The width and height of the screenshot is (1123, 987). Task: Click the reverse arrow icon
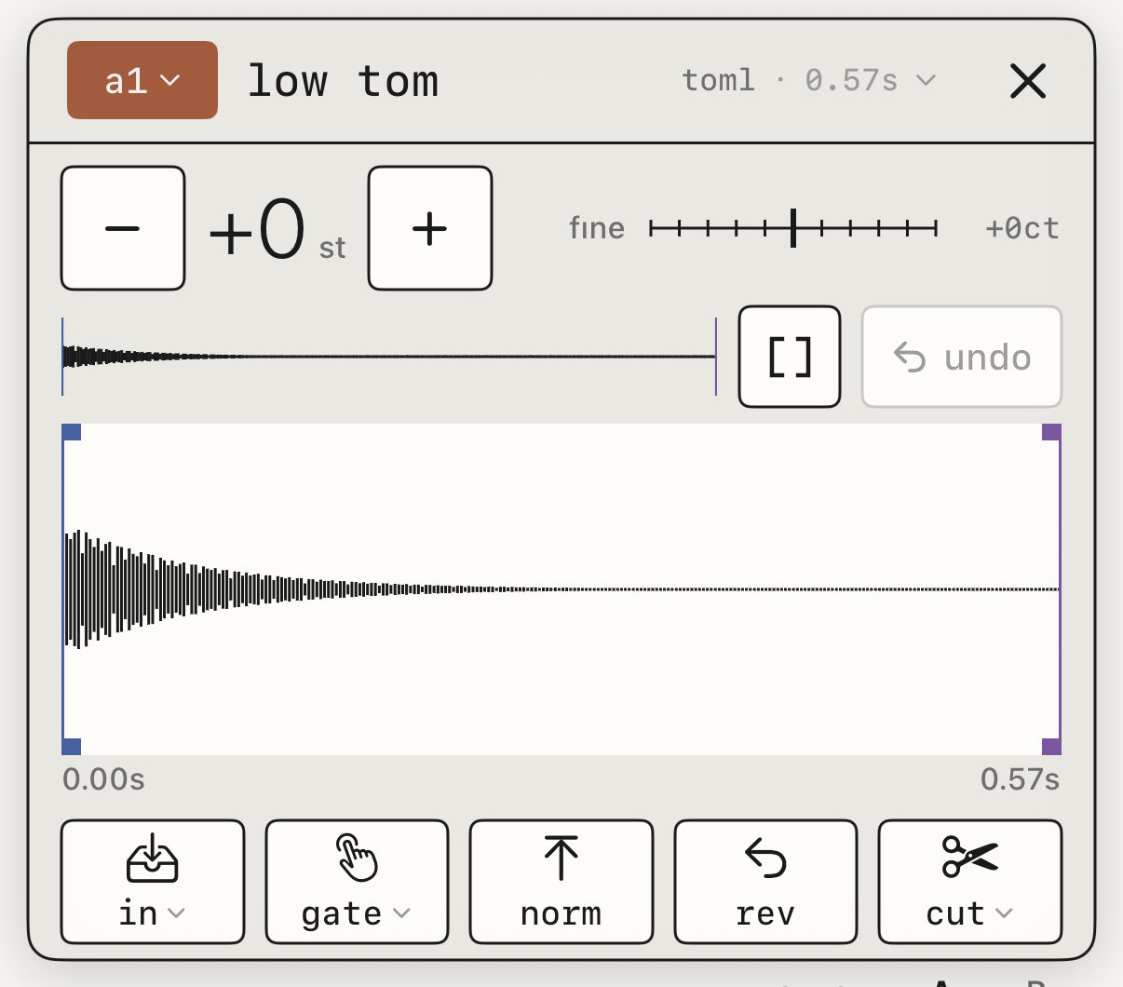[x=765, y=858]
